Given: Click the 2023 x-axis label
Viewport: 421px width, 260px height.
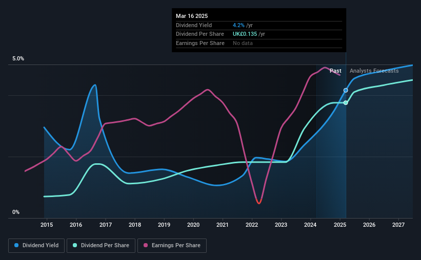Looking at the screenshot, I should (281, 225).
